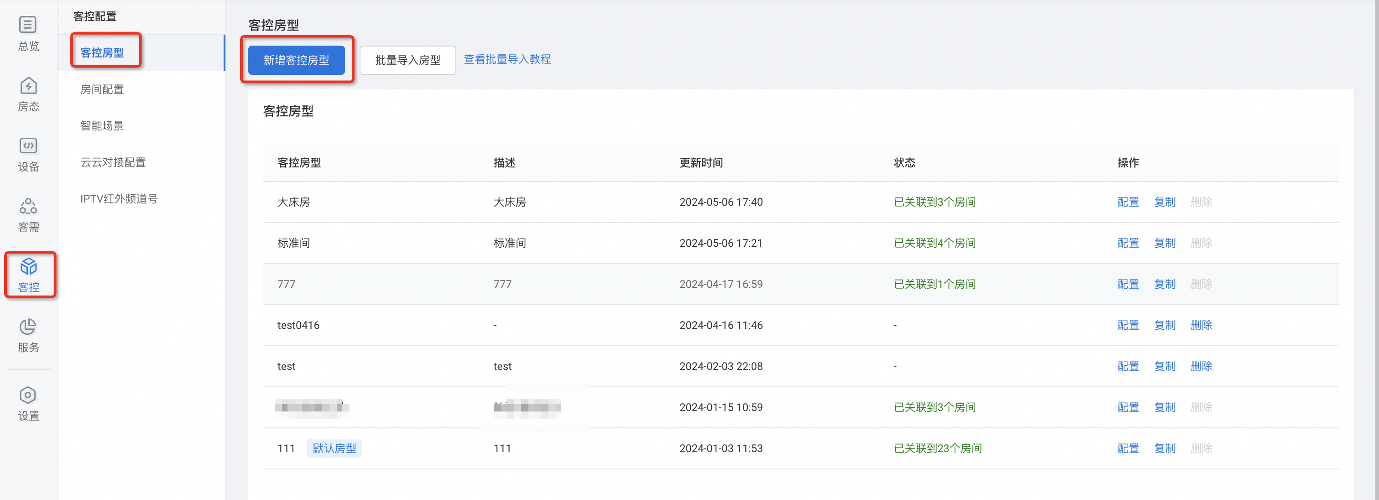Viewport: 1379px width, 500px height.
Task: Click 复制 for the 111 row
Action: click(x=1165, y=448)
